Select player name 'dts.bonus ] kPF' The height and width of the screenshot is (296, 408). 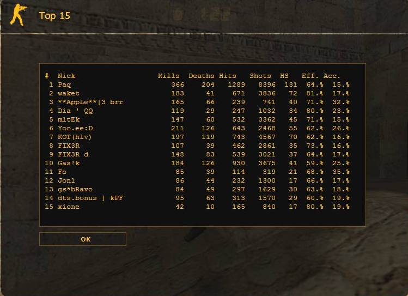[90, 198]
